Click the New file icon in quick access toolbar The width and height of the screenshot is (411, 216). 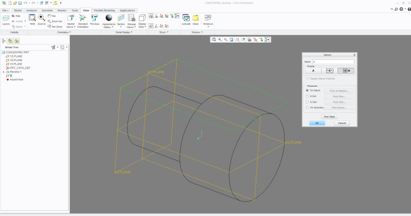pos(10,3)
